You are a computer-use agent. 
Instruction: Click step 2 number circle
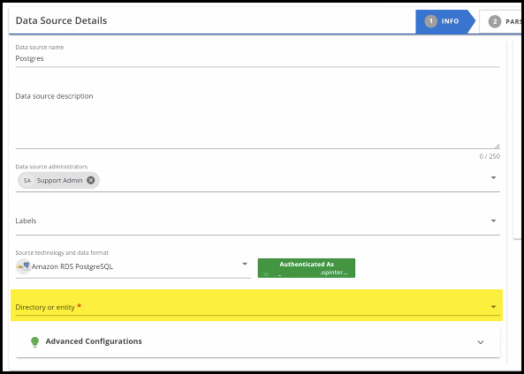pyautogui.click(x=495, y=22)
